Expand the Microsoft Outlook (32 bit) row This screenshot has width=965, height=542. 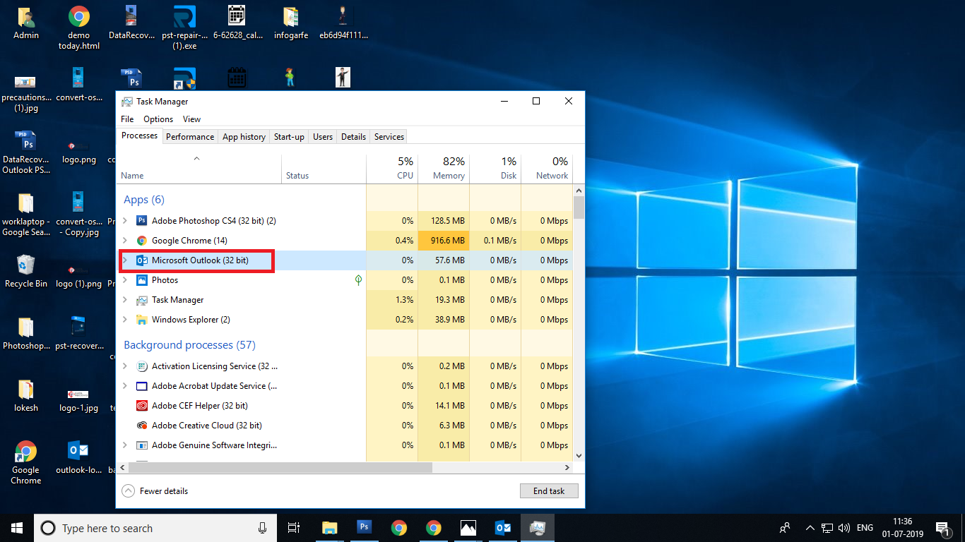pos(125,260)
